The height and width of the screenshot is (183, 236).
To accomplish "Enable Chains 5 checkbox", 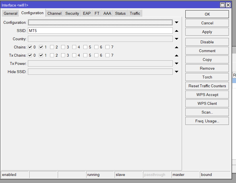I will click(85, 47).
